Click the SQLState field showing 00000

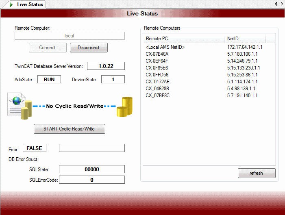pyautogui.click(x=92, y=169)
